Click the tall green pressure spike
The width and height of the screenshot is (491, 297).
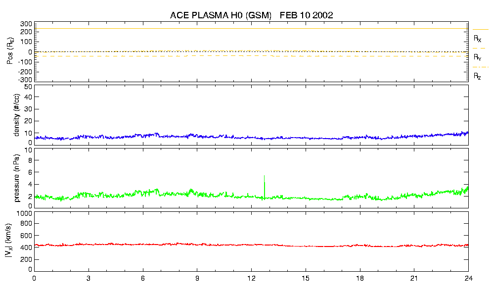265,184
